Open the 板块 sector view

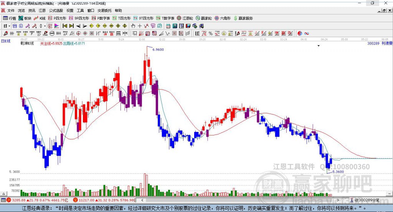coord(25,18)
